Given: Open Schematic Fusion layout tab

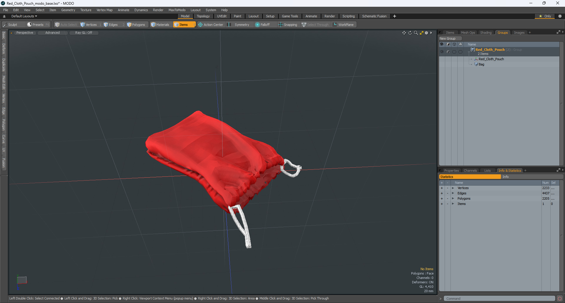Looking at the screenshot, I should 374,16.
